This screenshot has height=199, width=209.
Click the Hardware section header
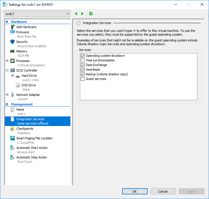coord(19,22)
